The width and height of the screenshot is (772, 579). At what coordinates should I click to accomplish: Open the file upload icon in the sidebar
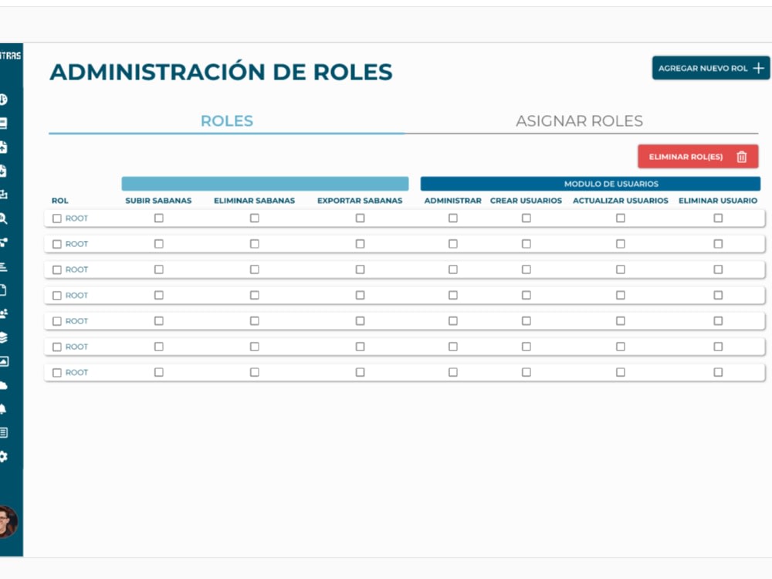tap(3, 147)
